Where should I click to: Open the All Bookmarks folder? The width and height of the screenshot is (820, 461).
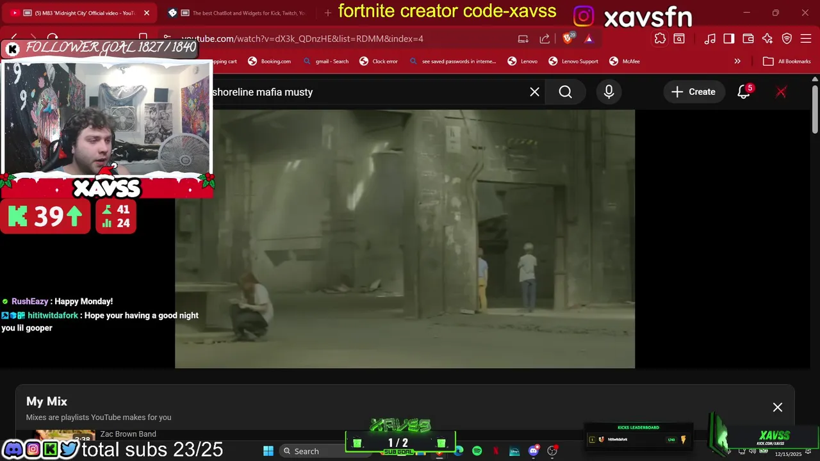click(x=787, y=61)
